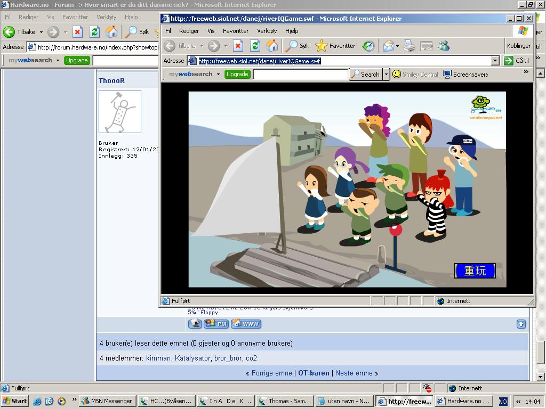546x409 pixels.
Task: Click Print icon in front IE toolbar
Action: (x=409, y=46)
